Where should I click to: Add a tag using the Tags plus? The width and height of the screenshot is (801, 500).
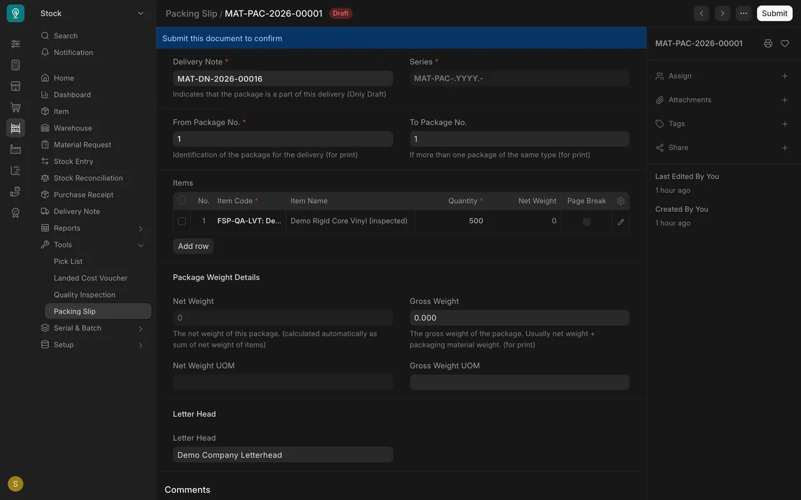coord(785,124)
